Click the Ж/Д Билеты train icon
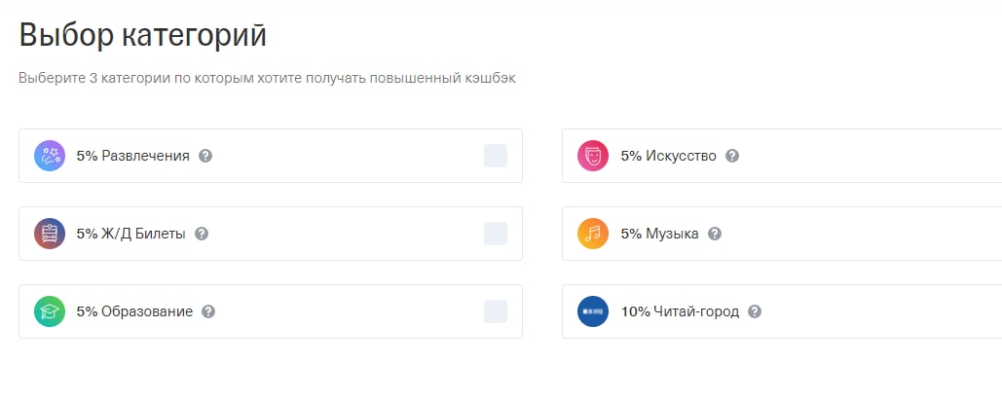 coord(50,234)
